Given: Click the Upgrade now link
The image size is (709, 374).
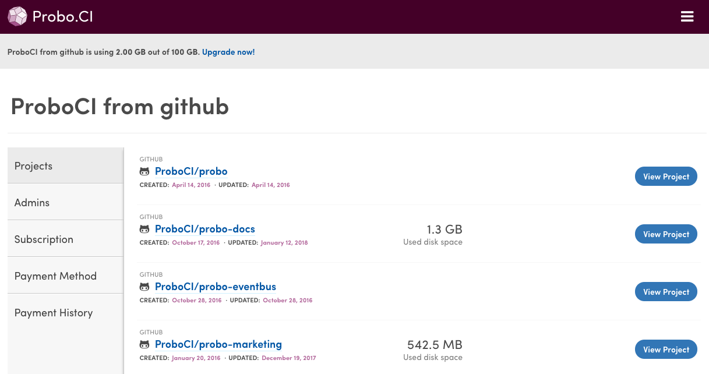Looking at the screenshot, I should (228, 52).
